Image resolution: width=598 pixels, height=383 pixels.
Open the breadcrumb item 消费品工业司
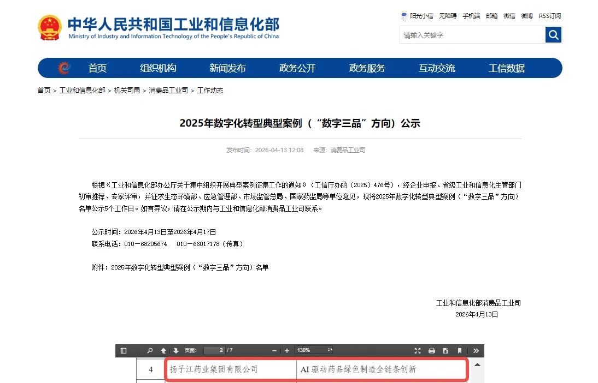coord(166,91)
